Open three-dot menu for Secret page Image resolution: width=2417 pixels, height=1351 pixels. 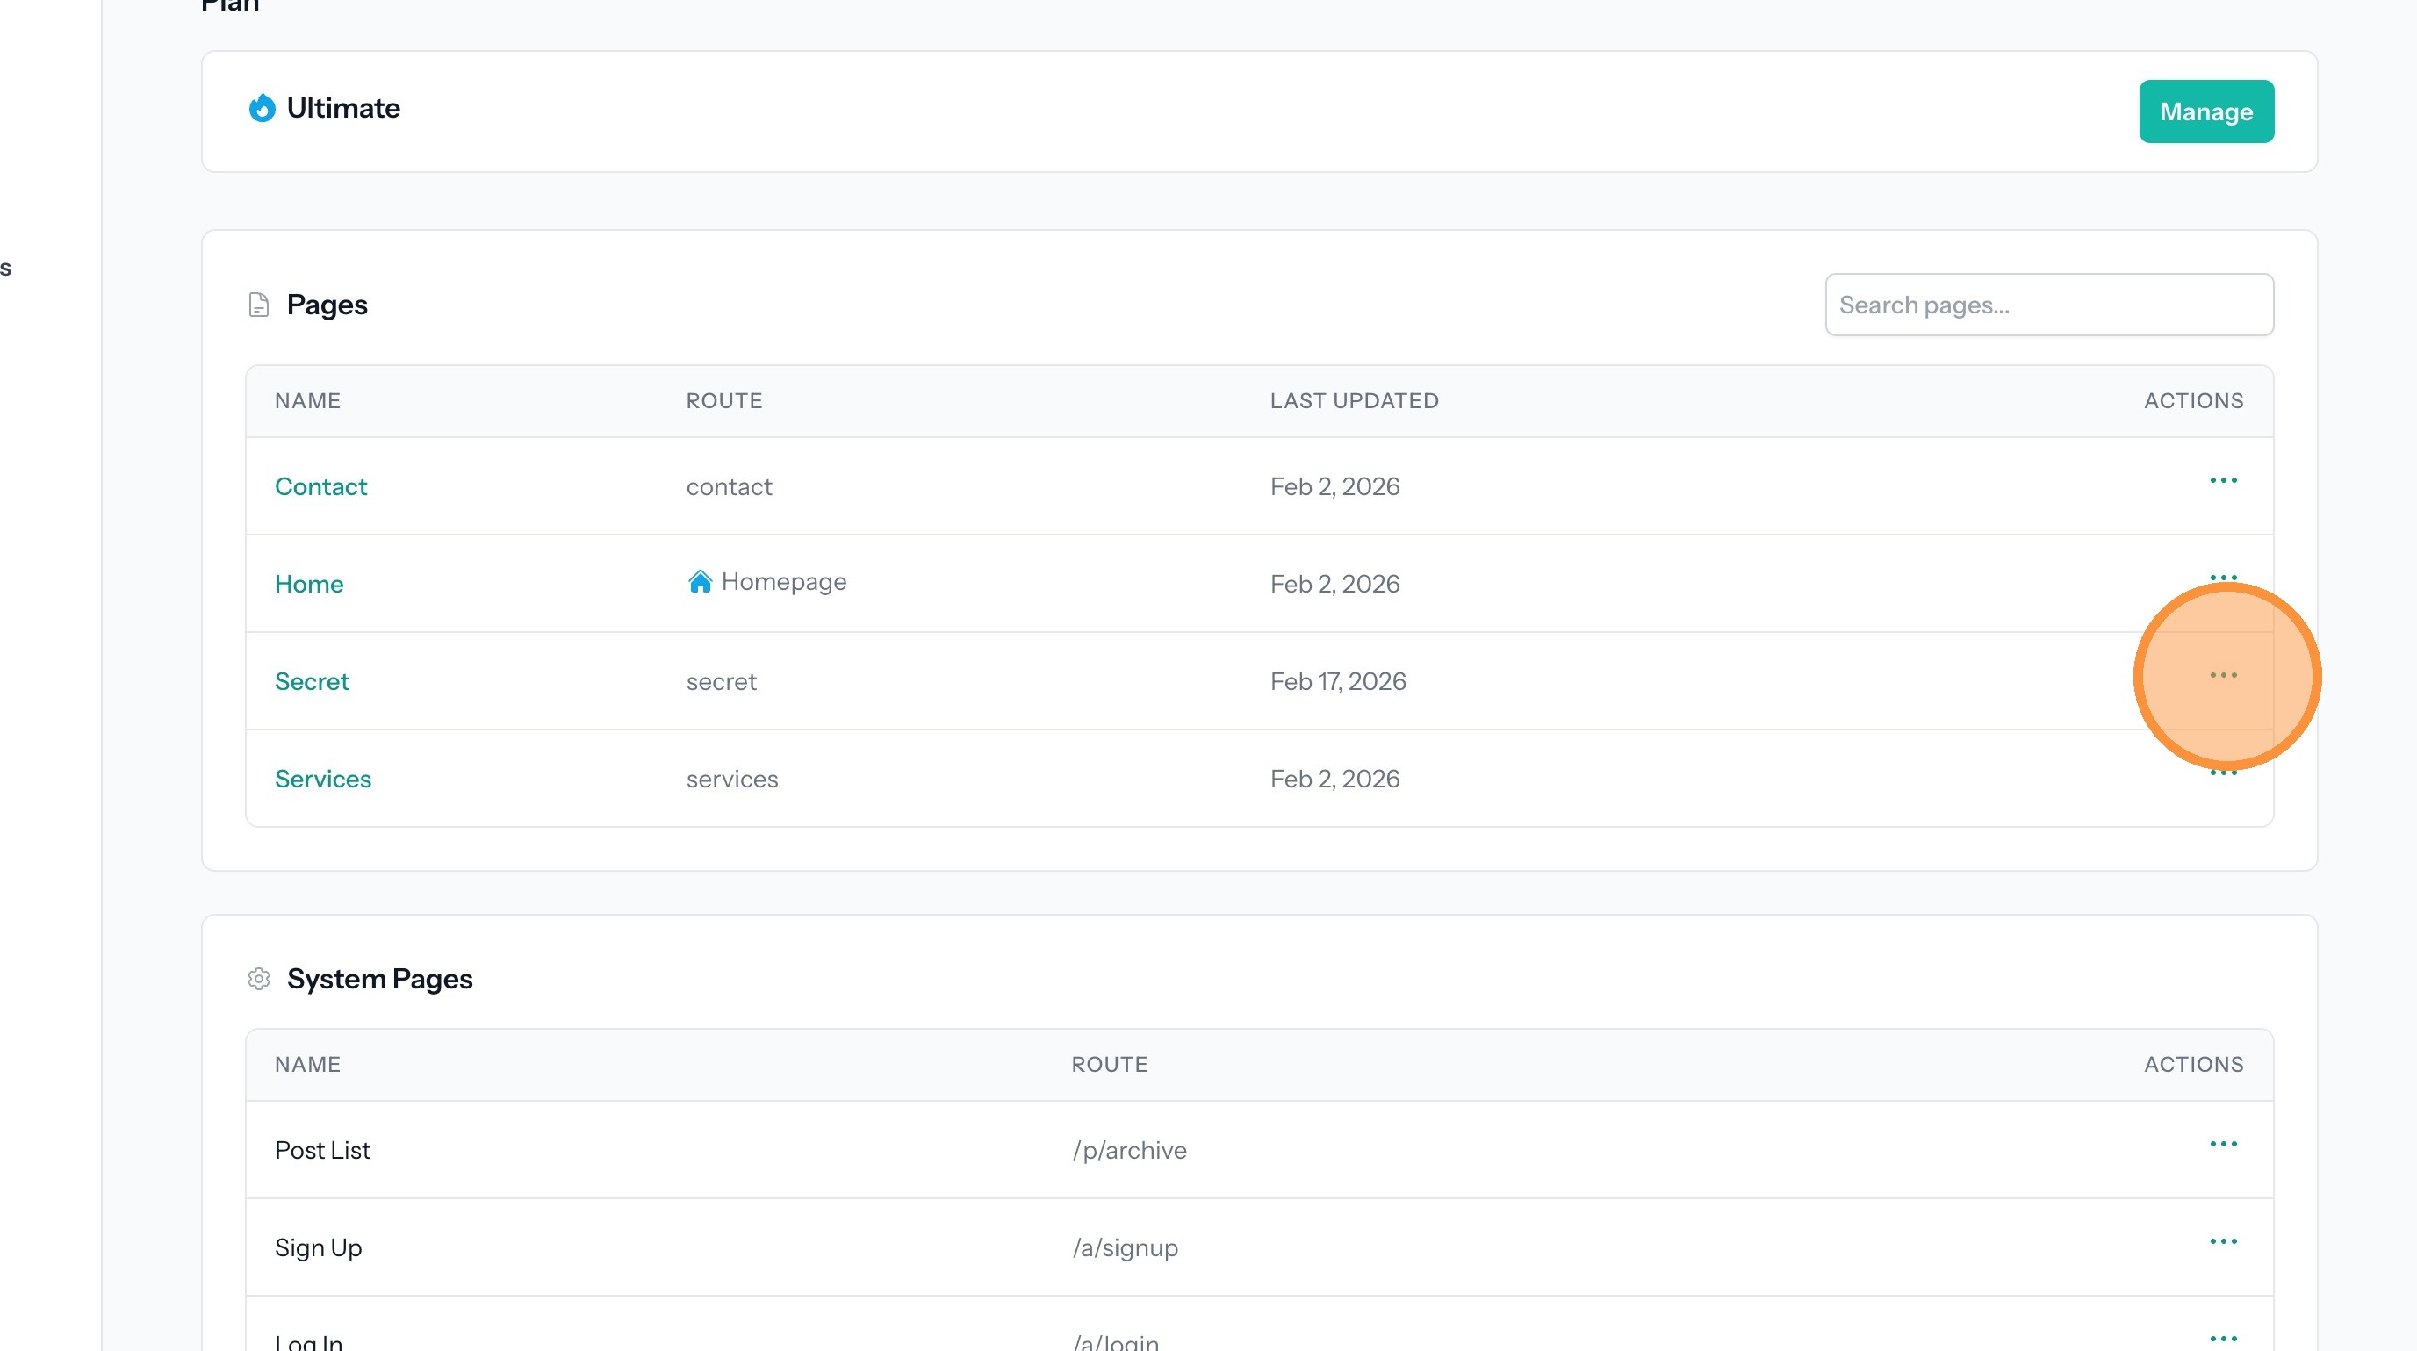coord(2223,676)
